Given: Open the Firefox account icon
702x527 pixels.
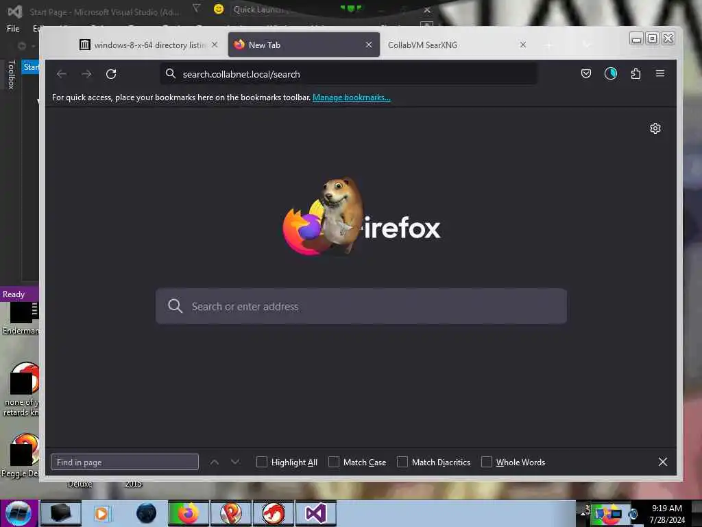Looking at the screenshot, I should click(611, 73).
